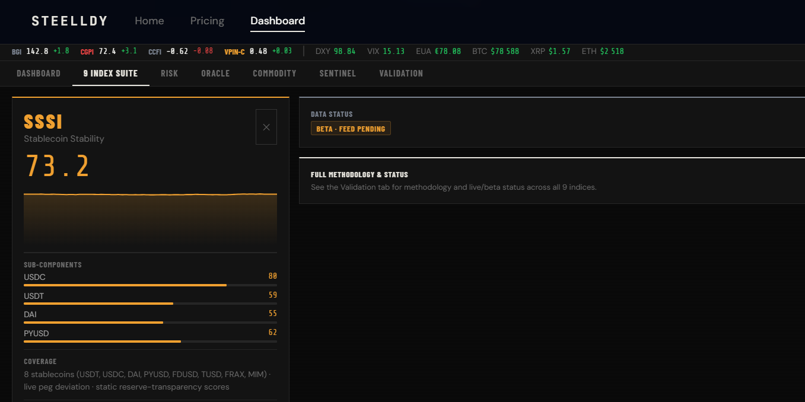Open the ORACLE tab

(215, 74)
